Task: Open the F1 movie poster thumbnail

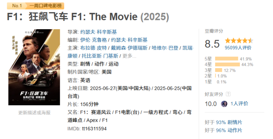Action: (34, 67)
